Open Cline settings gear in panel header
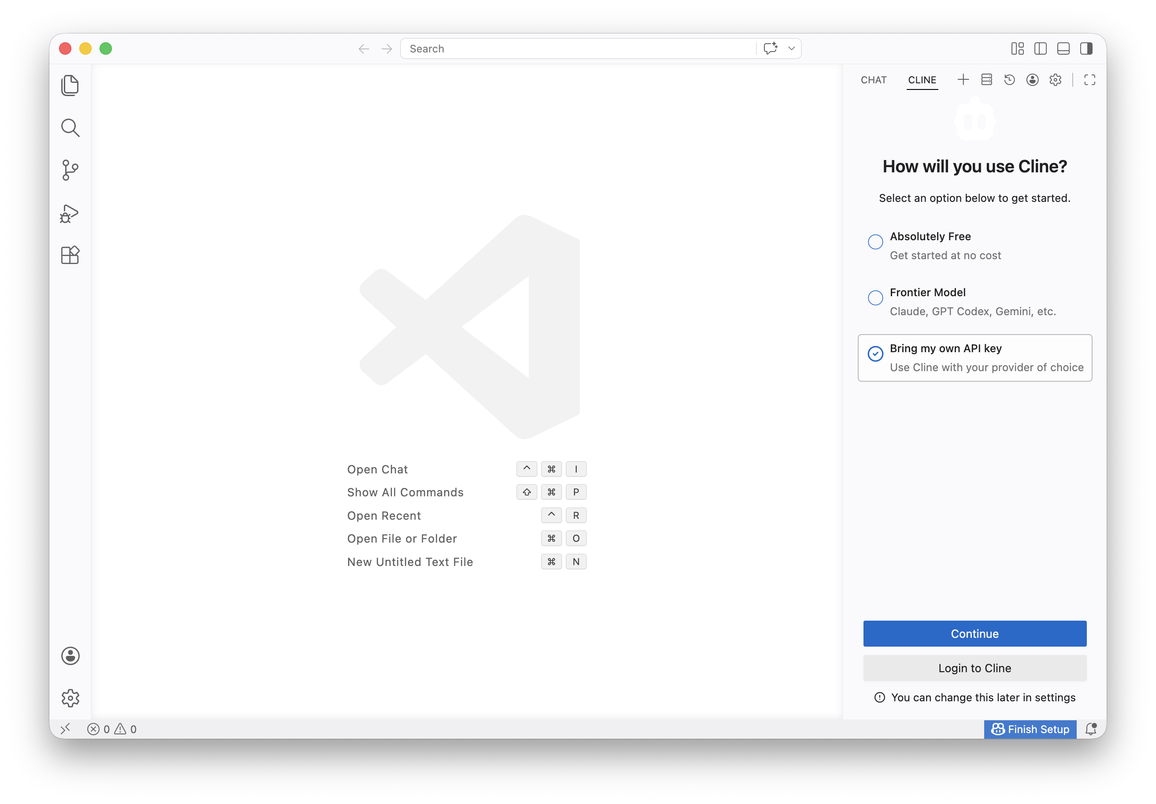This screenshot has width=1156, height=804. [1055, 80]
